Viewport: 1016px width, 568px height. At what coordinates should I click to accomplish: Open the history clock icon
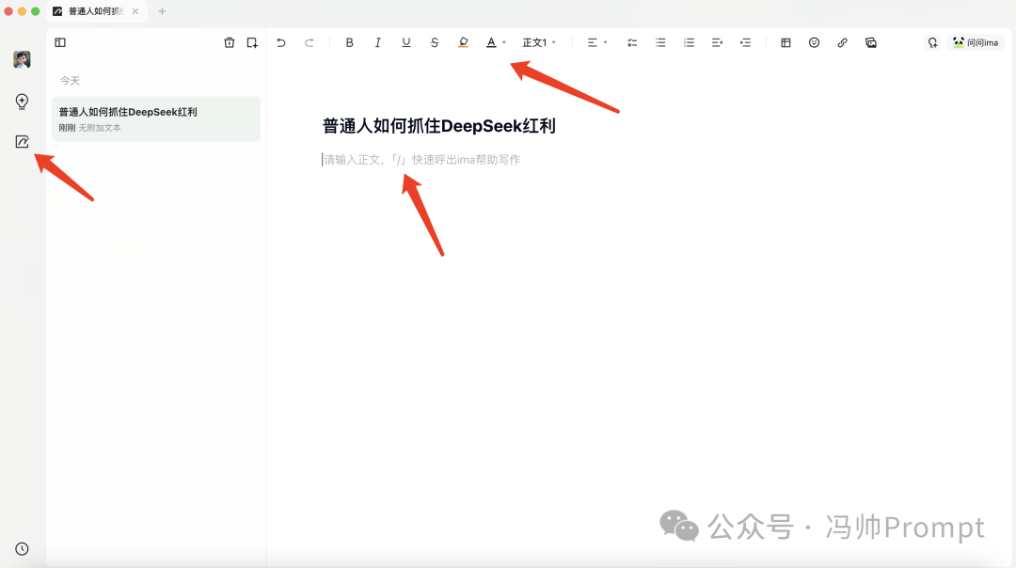pos(22,549)
